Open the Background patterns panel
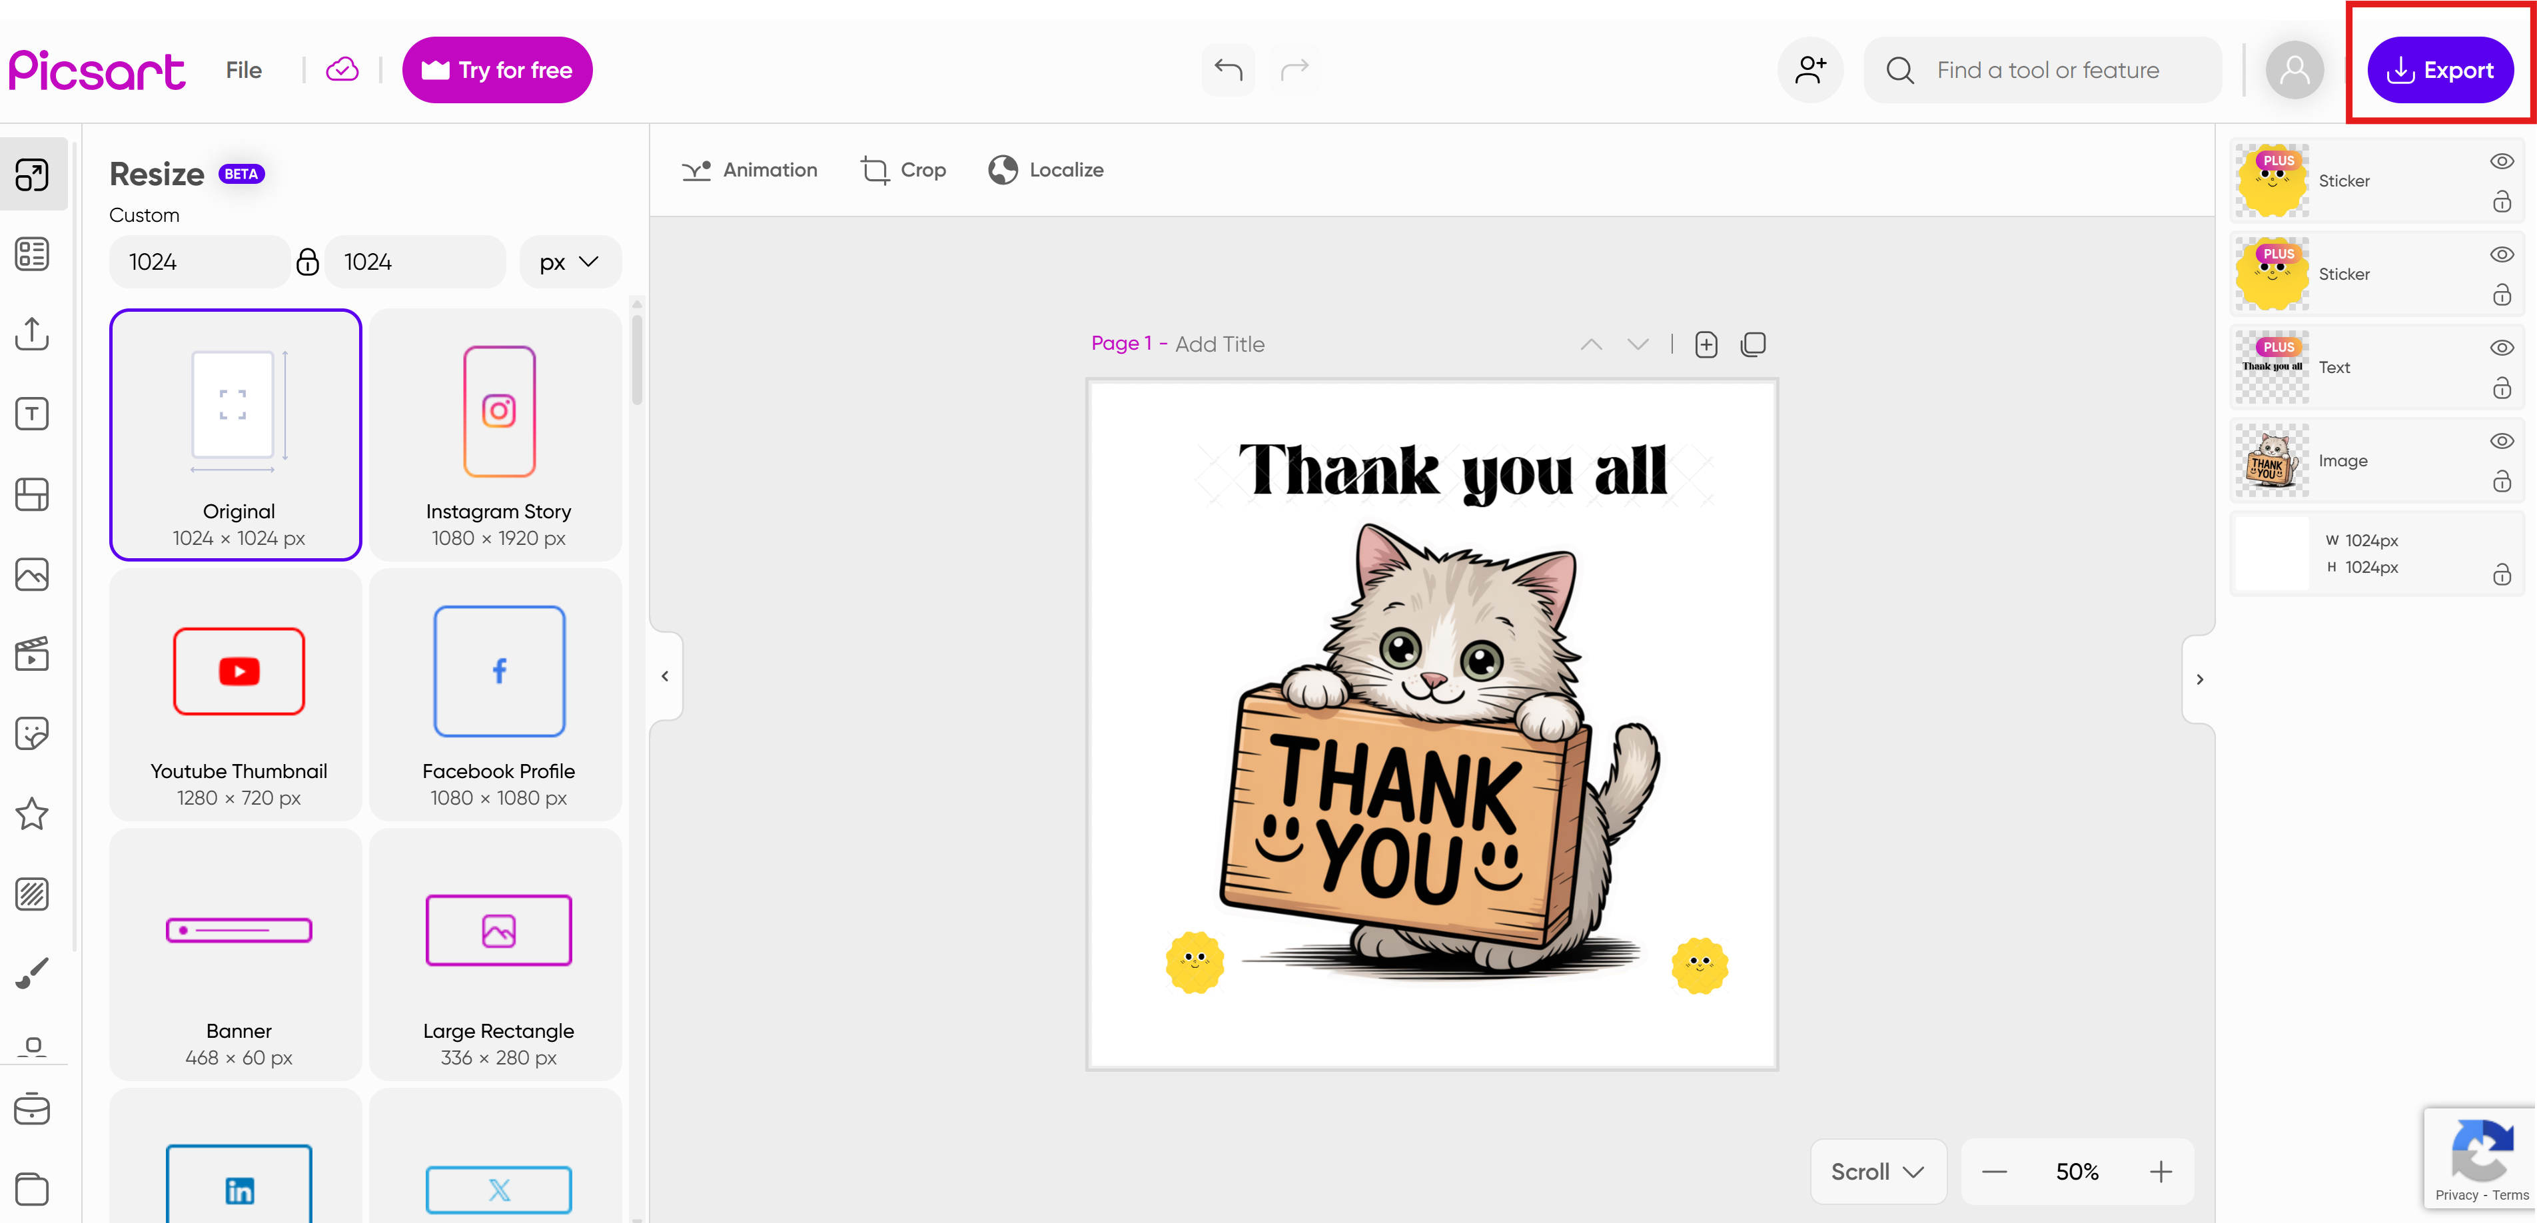Screen dimensions: 2537x1223 (x=33, y=894)
